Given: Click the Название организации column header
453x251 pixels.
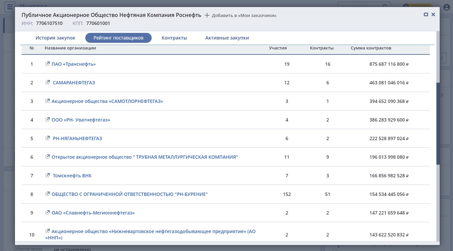Looking at the screenshot, I should (70, 48).
